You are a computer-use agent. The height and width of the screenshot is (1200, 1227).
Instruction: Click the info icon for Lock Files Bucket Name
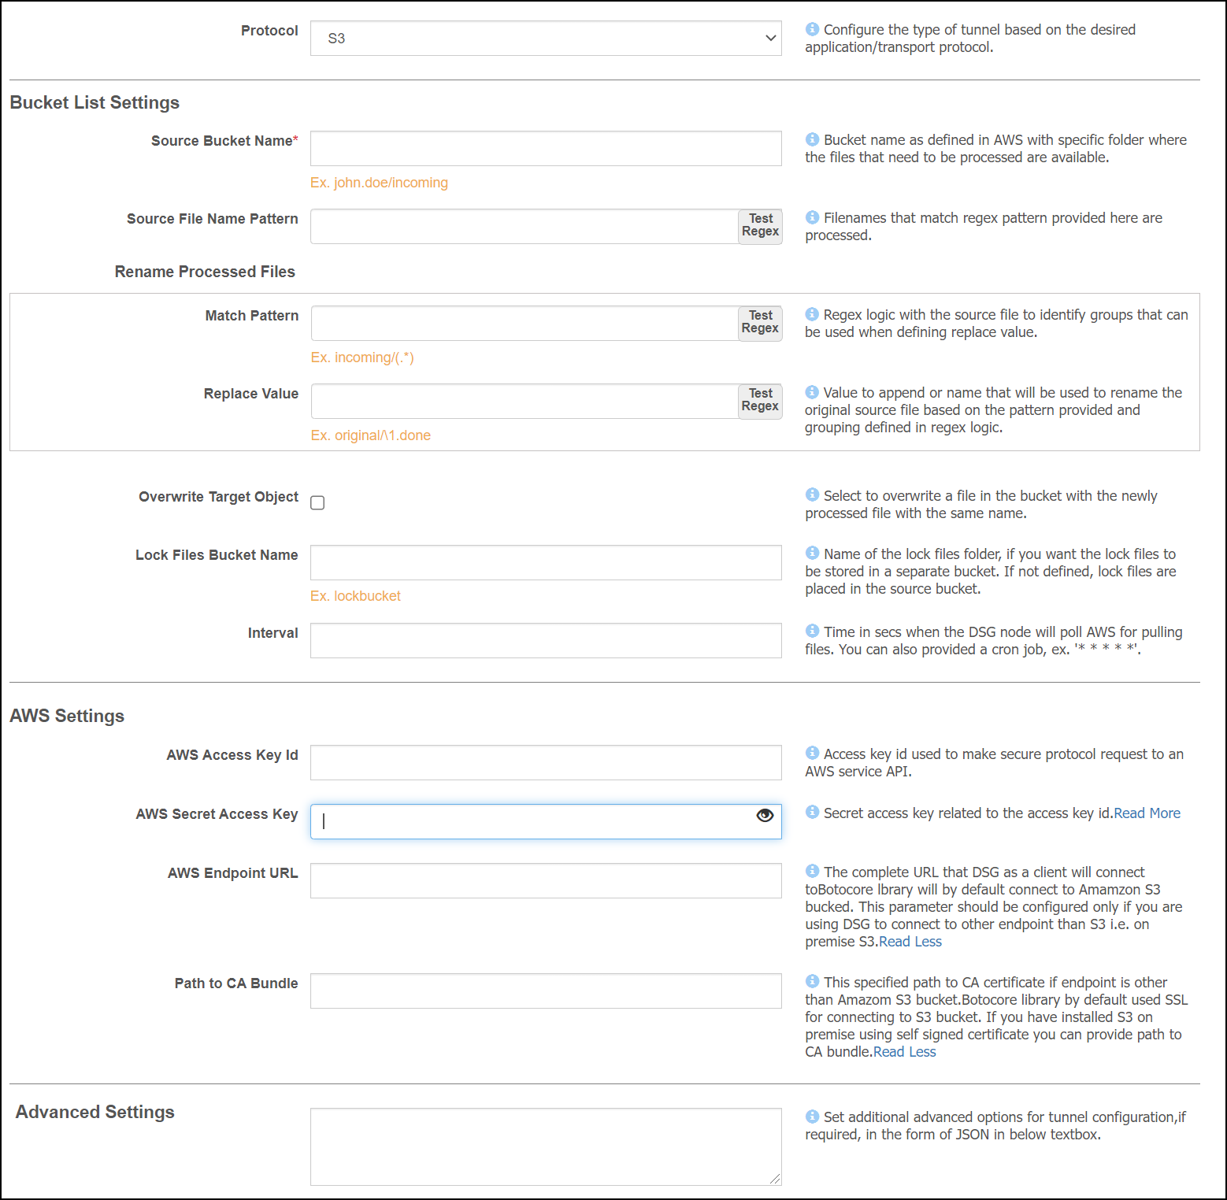pos(811,554)
